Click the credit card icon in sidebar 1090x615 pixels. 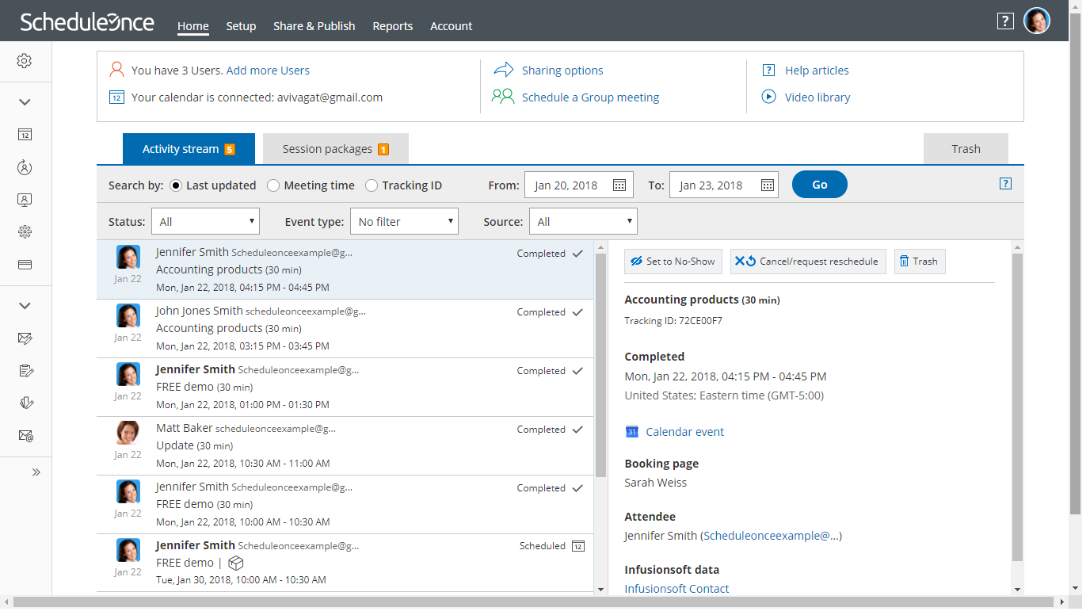coord(25,265)
